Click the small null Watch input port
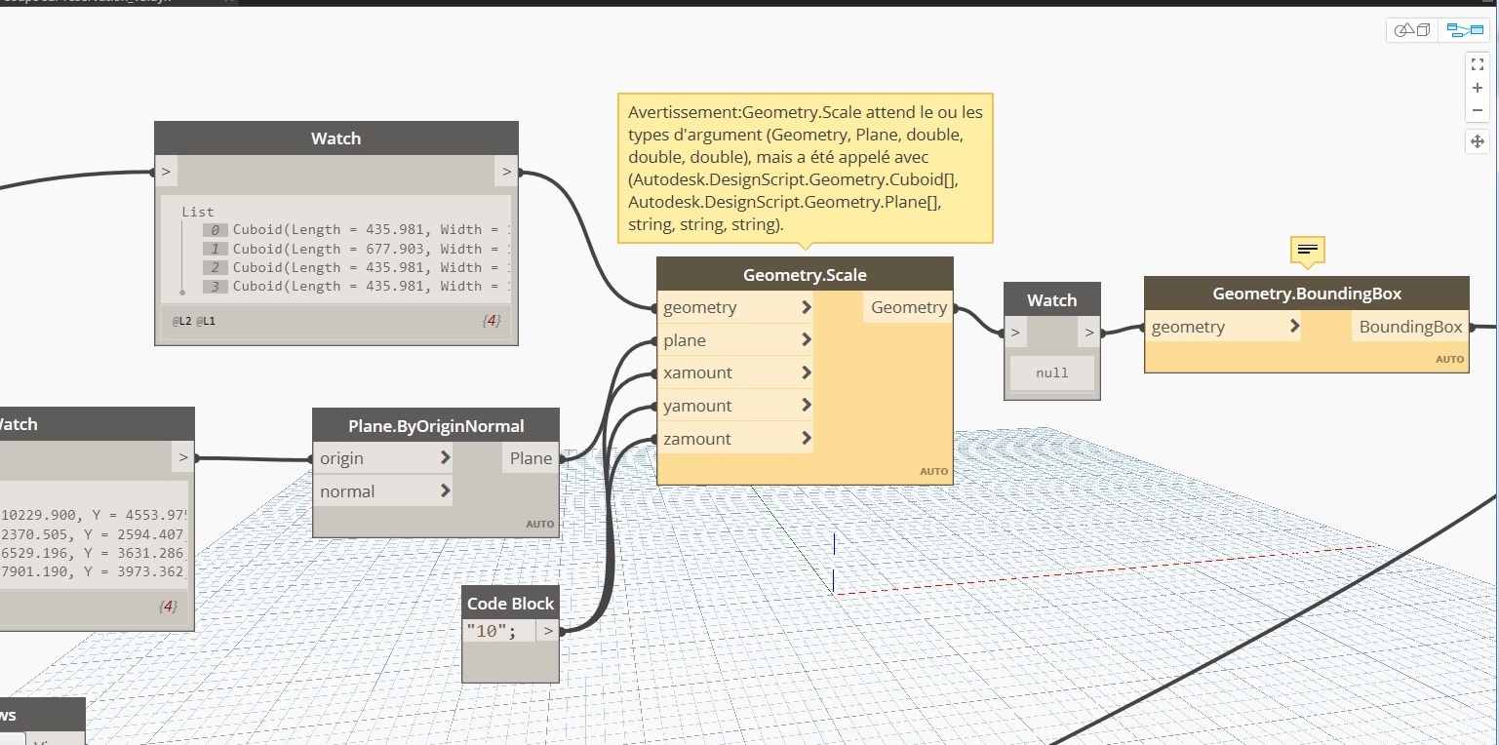This screenshot has height=745, width=1499. point(1015,333)
